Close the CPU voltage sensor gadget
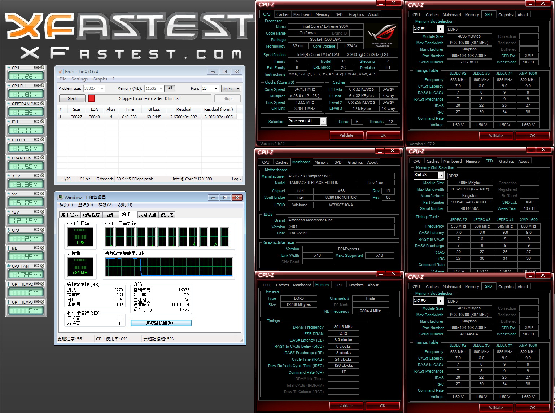This screenshot has width=555, height=413. click(42, 67)
